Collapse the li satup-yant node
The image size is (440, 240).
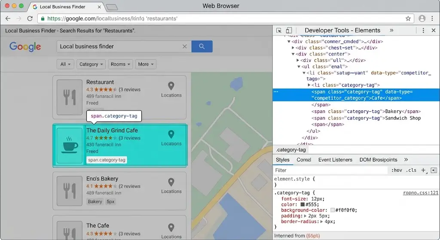point(304,73)
